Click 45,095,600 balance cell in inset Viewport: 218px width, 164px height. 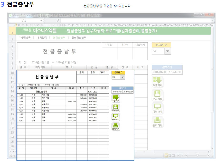(93, 121)
